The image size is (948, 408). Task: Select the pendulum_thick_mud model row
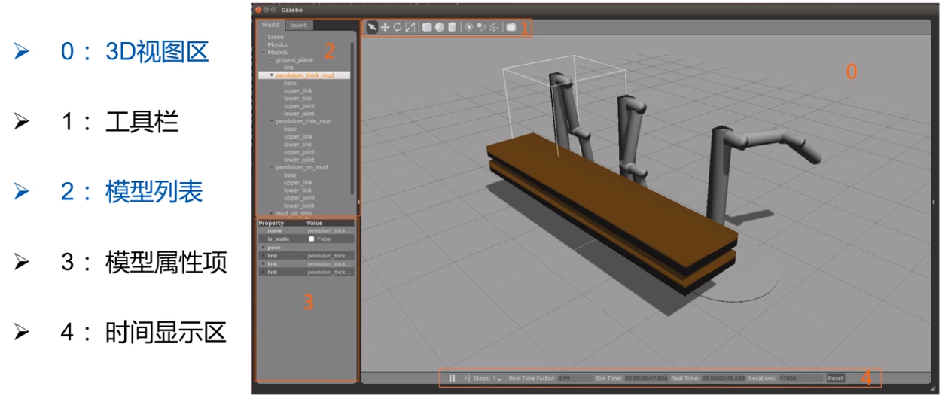click(x=305, y=75)
